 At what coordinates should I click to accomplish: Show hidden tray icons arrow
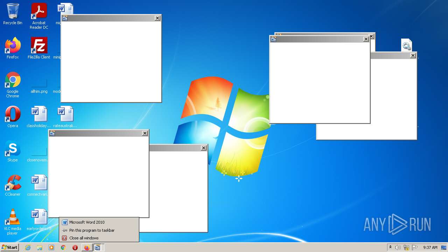click(x=390, y=247)
